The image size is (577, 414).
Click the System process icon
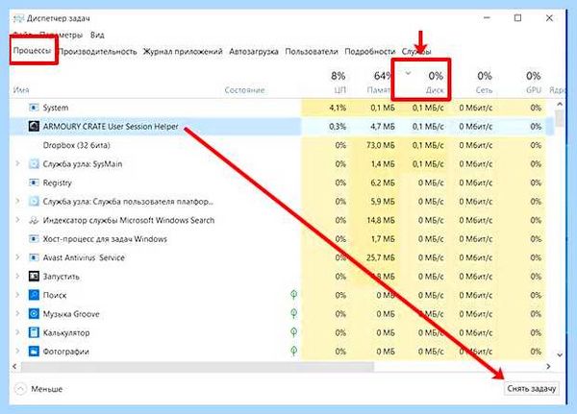[34, 108]
